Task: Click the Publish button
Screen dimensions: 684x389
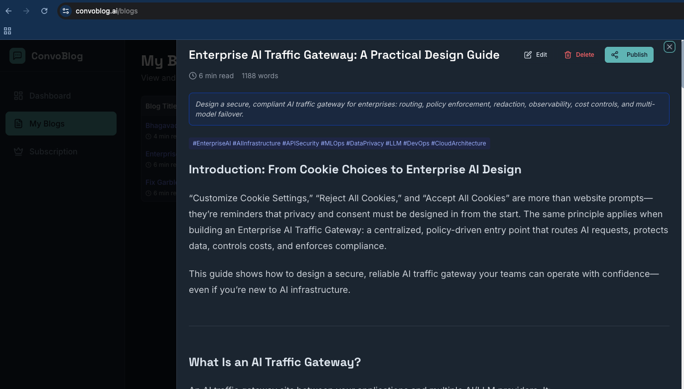Action: 629,55
